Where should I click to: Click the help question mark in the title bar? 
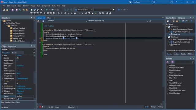point(176,2)
